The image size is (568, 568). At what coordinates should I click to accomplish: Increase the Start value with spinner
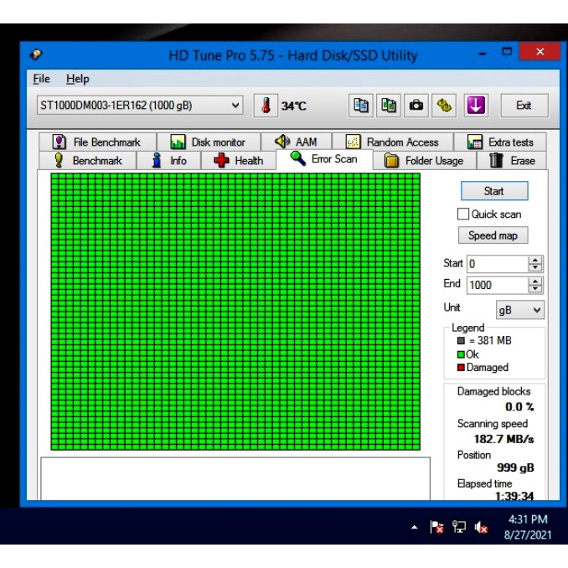tap(535, 260)
